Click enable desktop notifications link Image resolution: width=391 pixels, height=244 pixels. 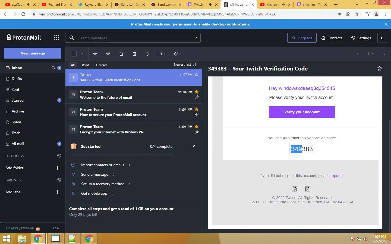tap(224, 24)
